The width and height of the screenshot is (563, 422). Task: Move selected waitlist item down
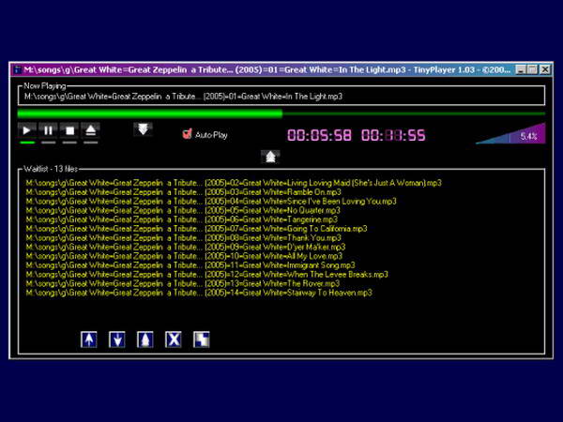coord(117,339)
